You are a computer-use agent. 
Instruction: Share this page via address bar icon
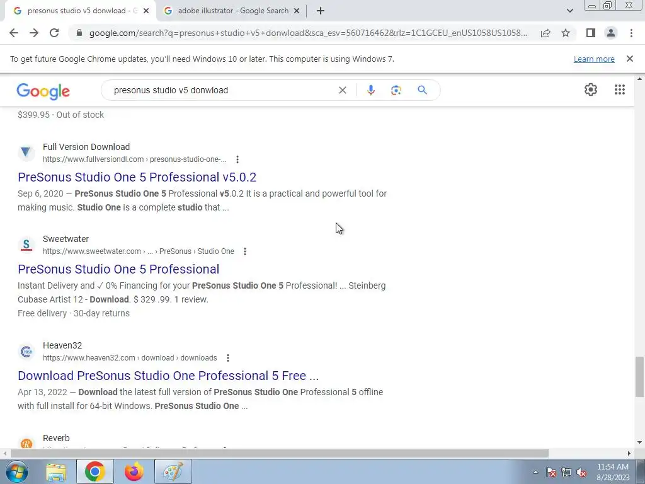pyautogui.click(x=545, y=33)
